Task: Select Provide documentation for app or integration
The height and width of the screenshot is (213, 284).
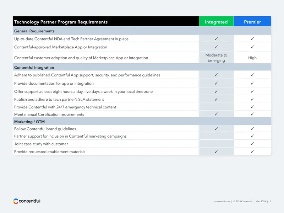Action: click(x=54, y=83)
